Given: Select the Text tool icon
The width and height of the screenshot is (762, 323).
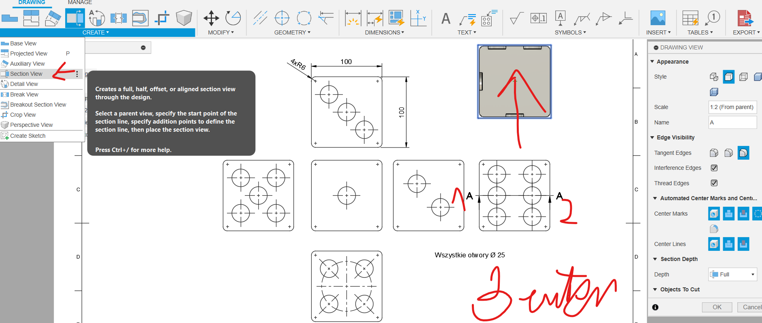Looking at the screenshot, I should click(x=446, y=19).
